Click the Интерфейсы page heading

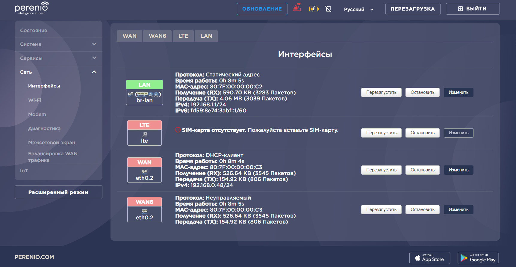pyautogui.click(x=305, y=54)
